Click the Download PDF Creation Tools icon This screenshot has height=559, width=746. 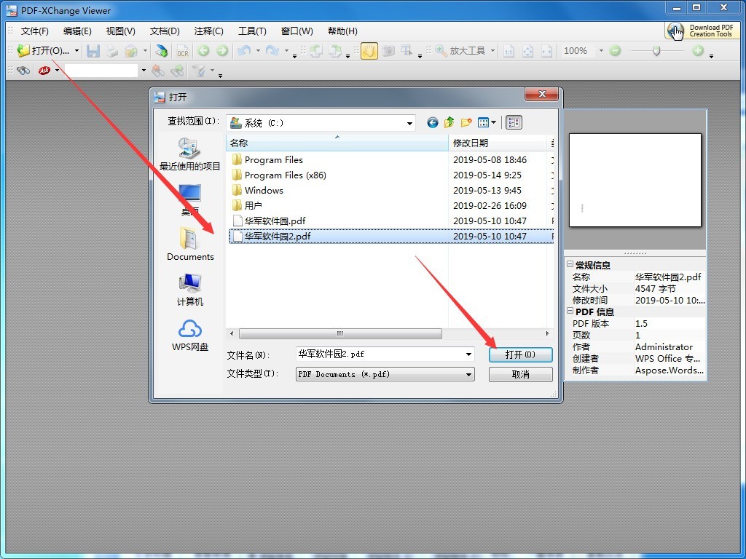point(675,31)
